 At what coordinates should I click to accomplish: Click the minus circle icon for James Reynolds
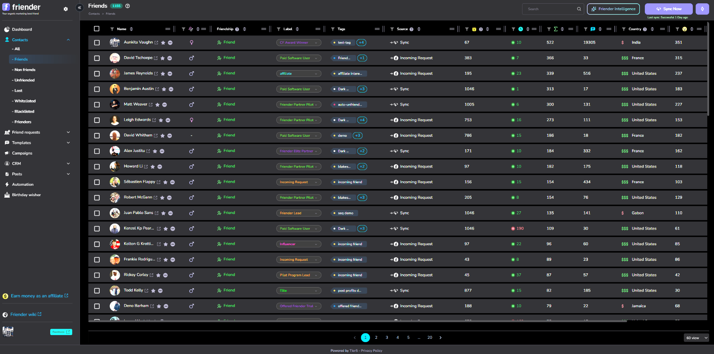(x=170, y=74)
